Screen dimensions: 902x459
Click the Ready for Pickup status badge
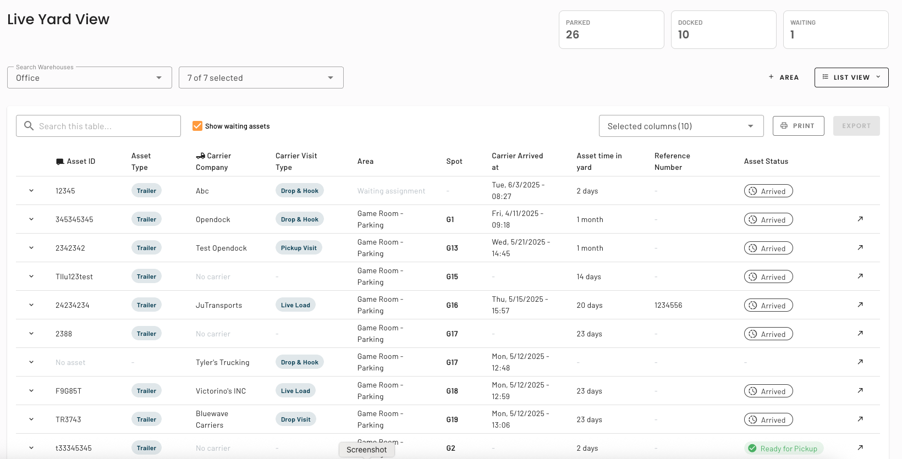[784, 449]
